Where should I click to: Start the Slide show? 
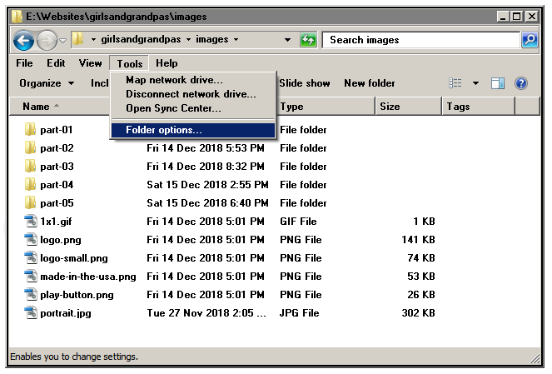(305, 83)
